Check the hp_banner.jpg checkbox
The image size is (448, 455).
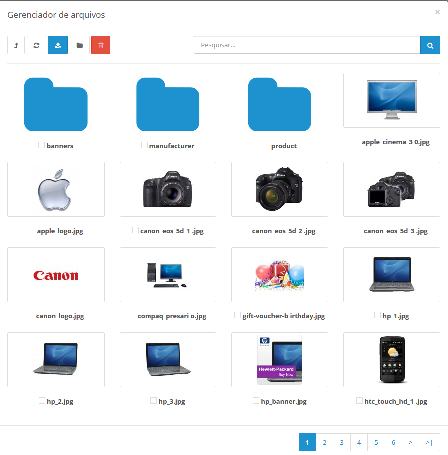pyautogui.click(x=256, y=401)
